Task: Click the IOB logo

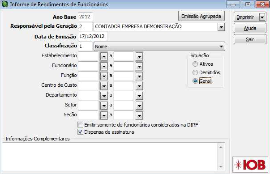Action: pos(250,165)
